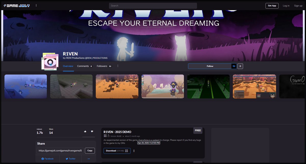Open the first blue snowy screenshot
306x164 pixels.
26,86
